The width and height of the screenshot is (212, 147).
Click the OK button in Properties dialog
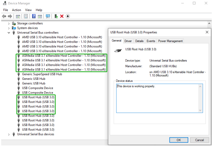point(179,140)
